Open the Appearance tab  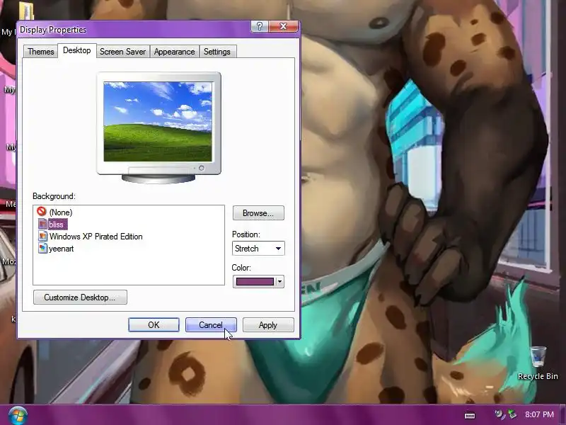tap(174, 52)
